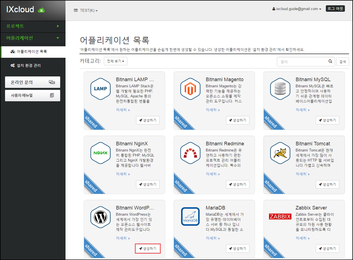Open 자세히 link for Bitnami MySQL
The width and height of the screenshot is (353, 260).
click(303, 110)
